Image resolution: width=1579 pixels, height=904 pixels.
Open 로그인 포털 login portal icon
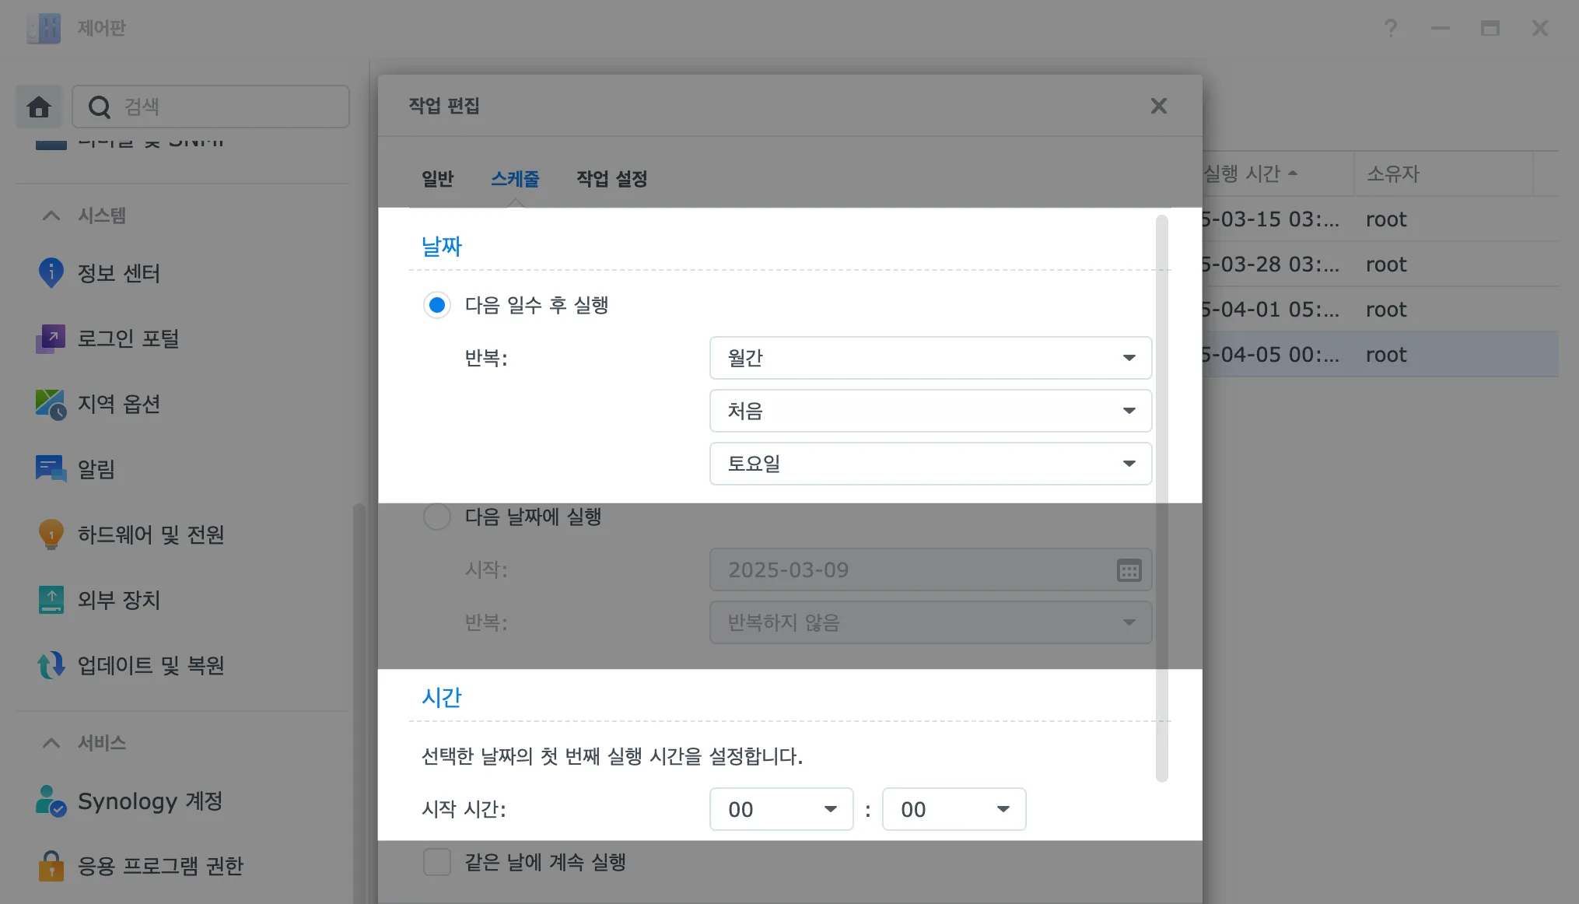click(51, 338)
